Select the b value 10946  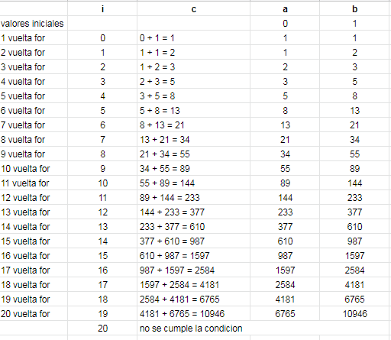(x=355, y=313)
